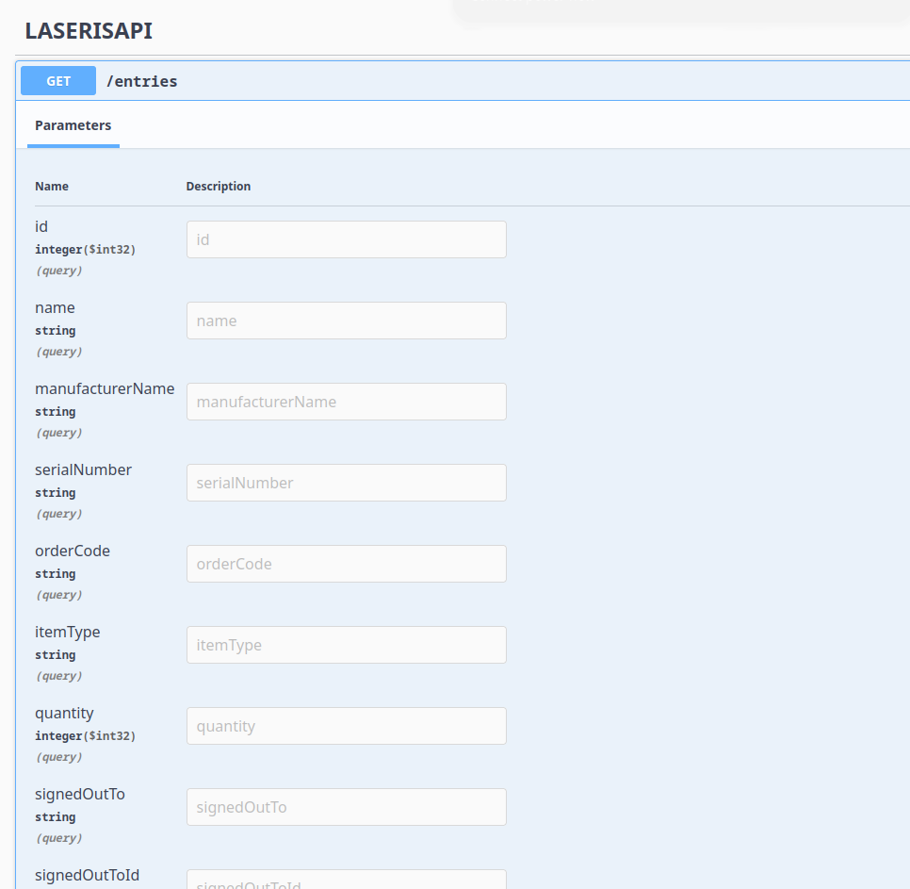Viewport: 910px width, 889px height.
Task: Click the blue GET method badge
Action: click(x=58, y=81)
